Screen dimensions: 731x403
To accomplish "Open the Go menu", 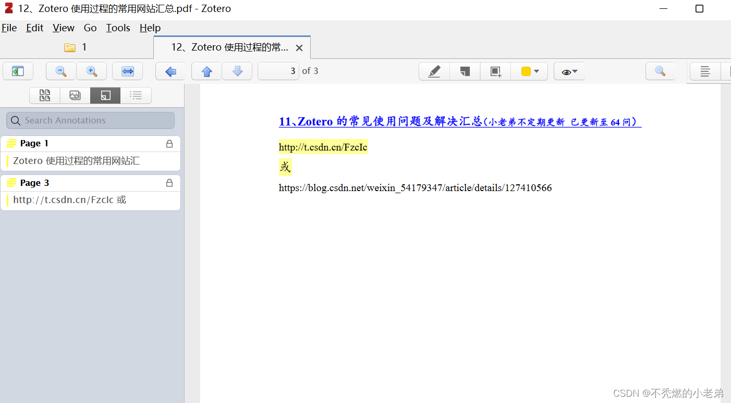I will (x=90, y=28).
